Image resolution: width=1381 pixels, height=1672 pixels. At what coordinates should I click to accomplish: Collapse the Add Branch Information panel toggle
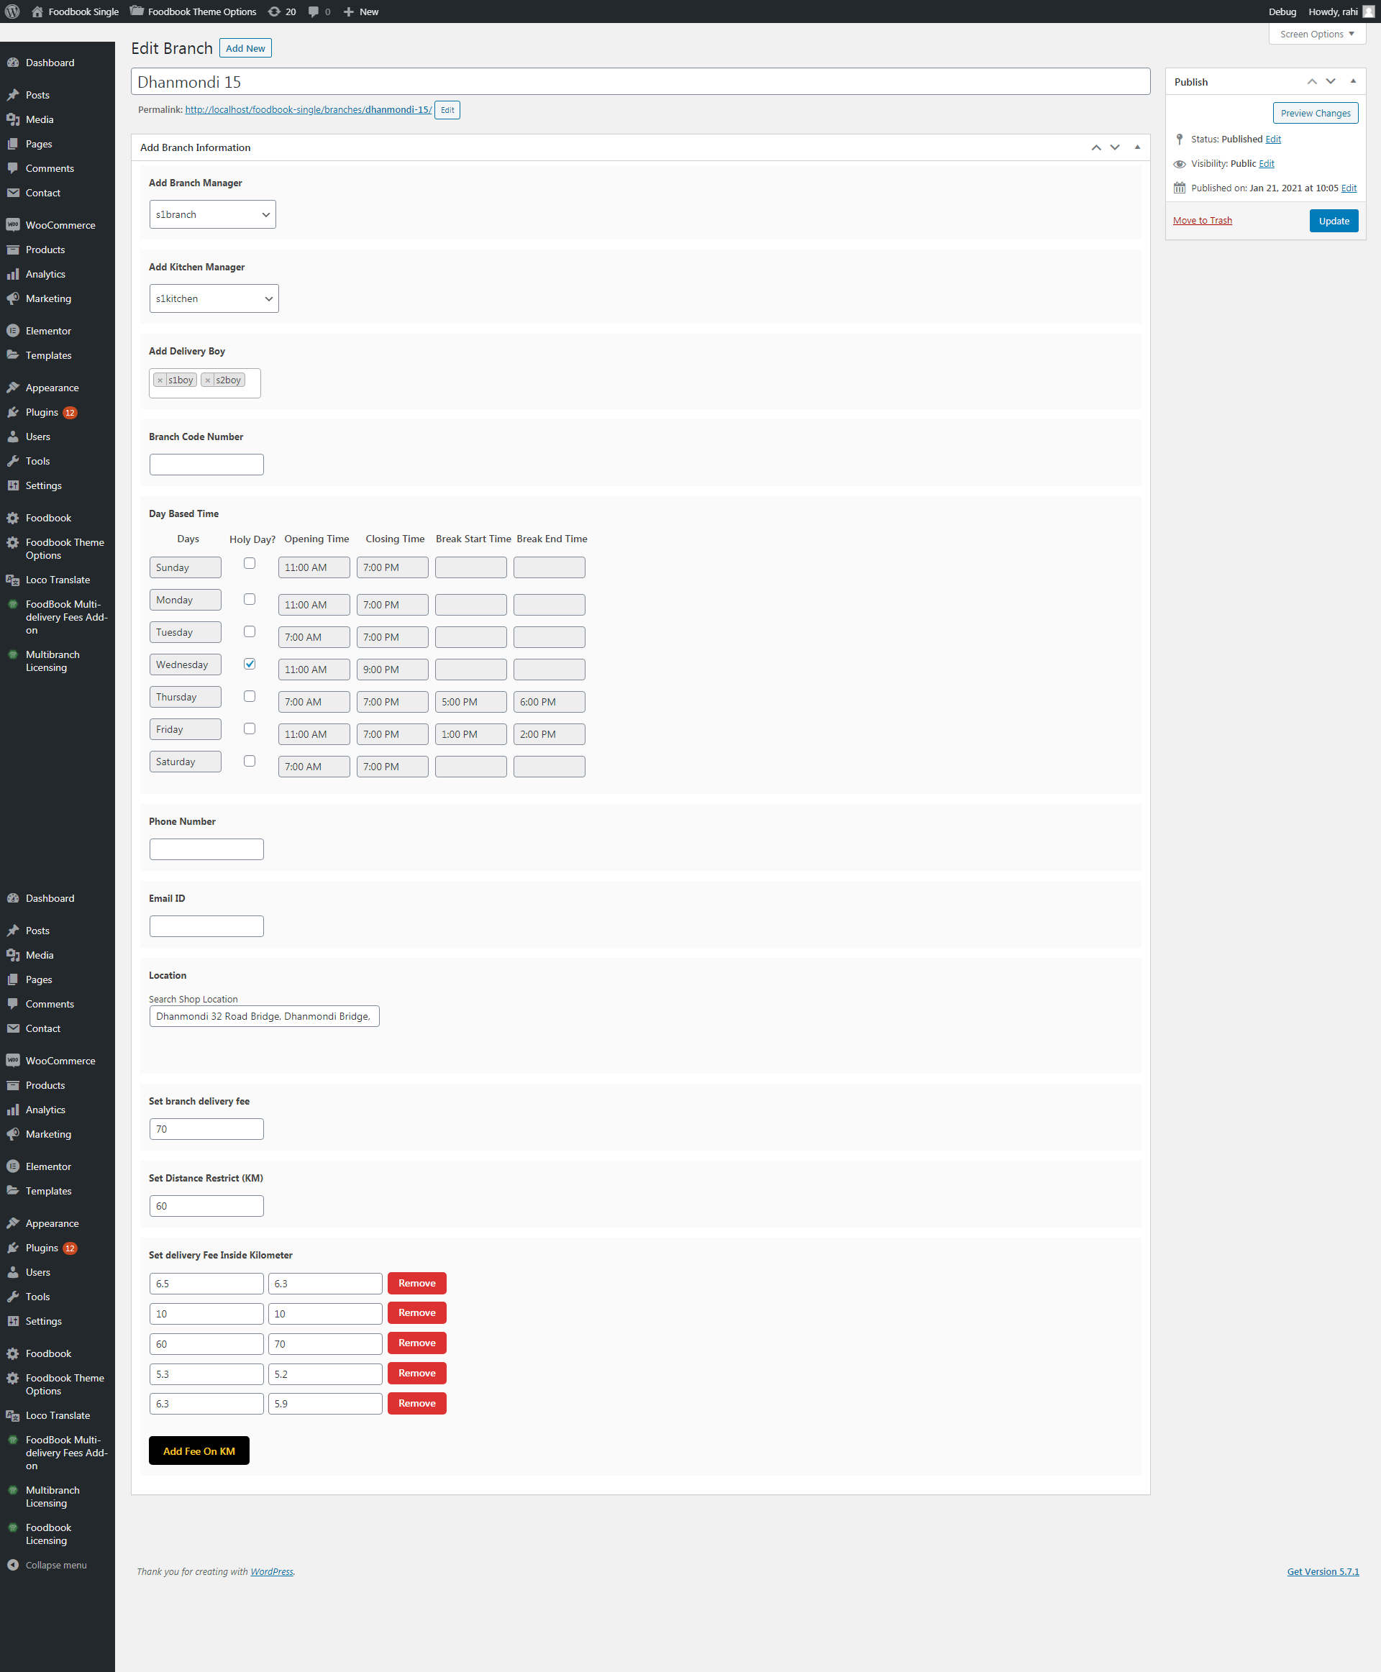(x=1136, y=147)
